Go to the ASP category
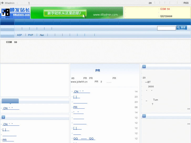The image size is (191, 143). coord(19,35)
